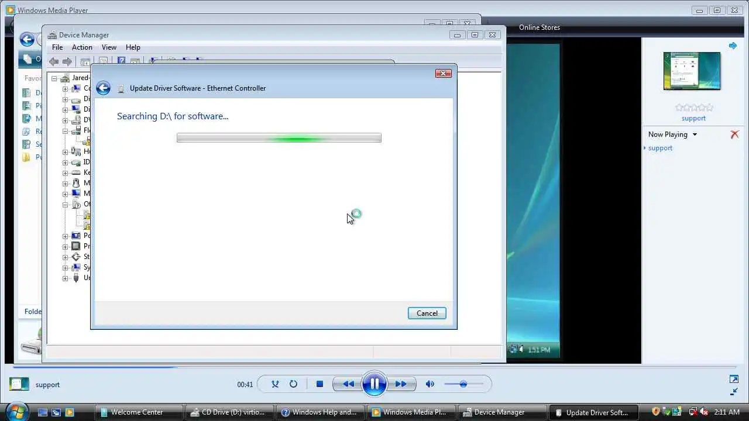
Task: Adjust the Media Player volume slider
Action: coord(463,384)
